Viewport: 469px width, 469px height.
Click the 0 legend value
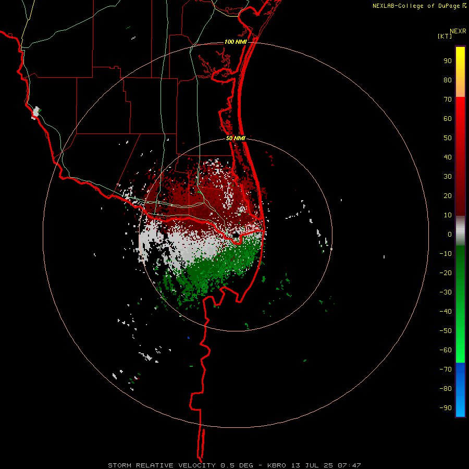(x=450, y=234)
